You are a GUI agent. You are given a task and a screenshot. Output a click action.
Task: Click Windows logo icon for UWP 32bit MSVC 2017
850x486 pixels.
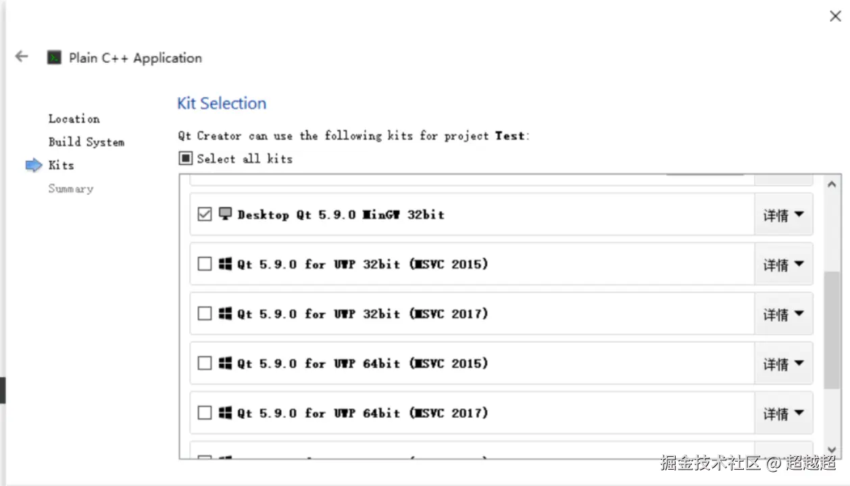click(225, 314)
